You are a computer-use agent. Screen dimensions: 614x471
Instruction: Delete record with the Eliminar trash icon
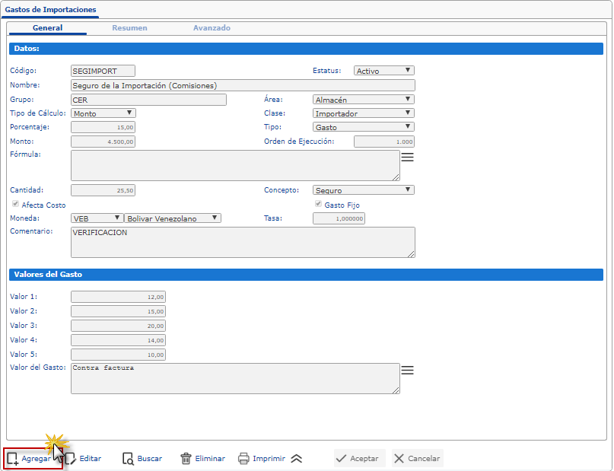point(186,459)
